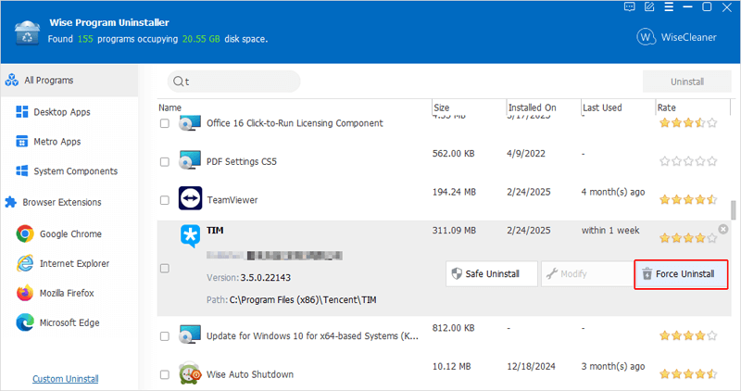The height and width of the screenshot is (391, 741).
Task: Click the TIM program icon
Action: pyautogui.click(x=190, y=236)
